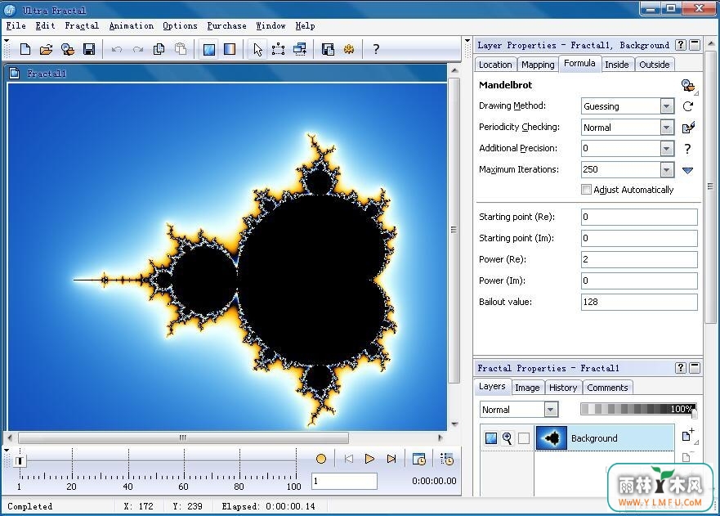The height and width of the screenshot is (516, 720).
Task: Open the File menu
Action: point(16,25)
